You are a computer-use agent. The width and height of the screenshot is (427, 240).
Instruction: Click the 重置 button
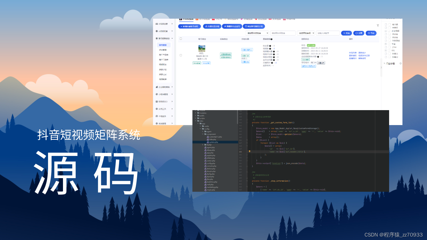(359, 33)
